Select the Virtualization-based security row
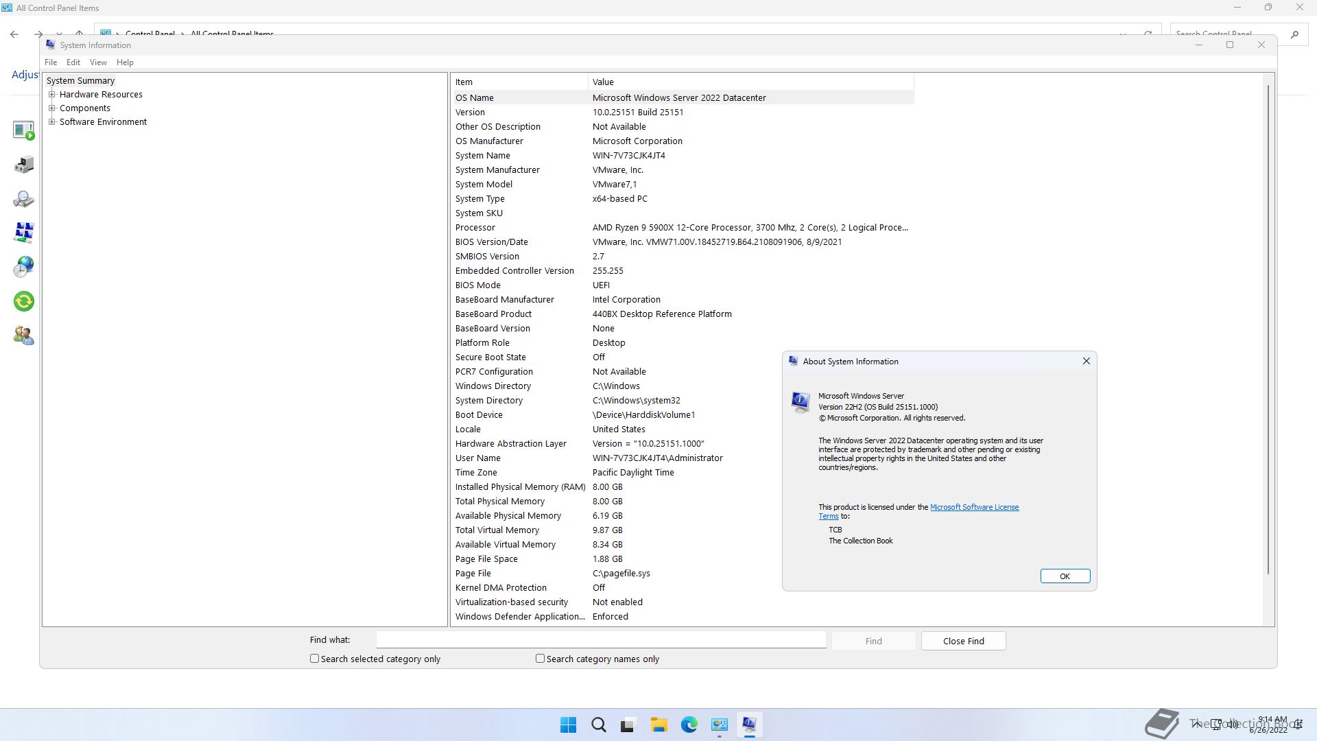Image resolution: width=1317 pixels, height=741 pixels. [x=683, y=602]
